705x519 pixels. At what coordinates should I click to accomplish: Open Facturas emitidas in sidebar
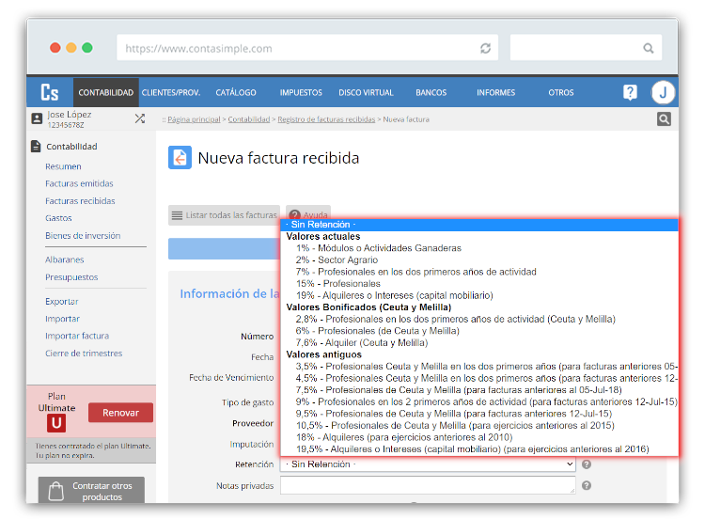[x=79, y=183]
